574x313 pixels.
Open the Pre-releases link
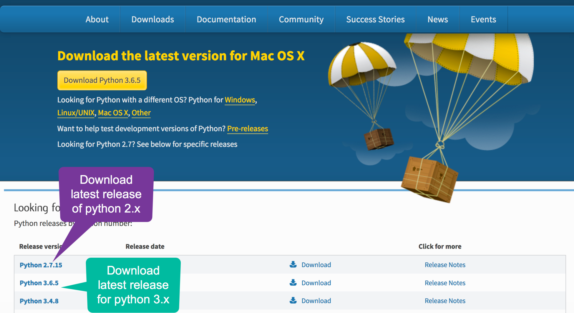248,129
